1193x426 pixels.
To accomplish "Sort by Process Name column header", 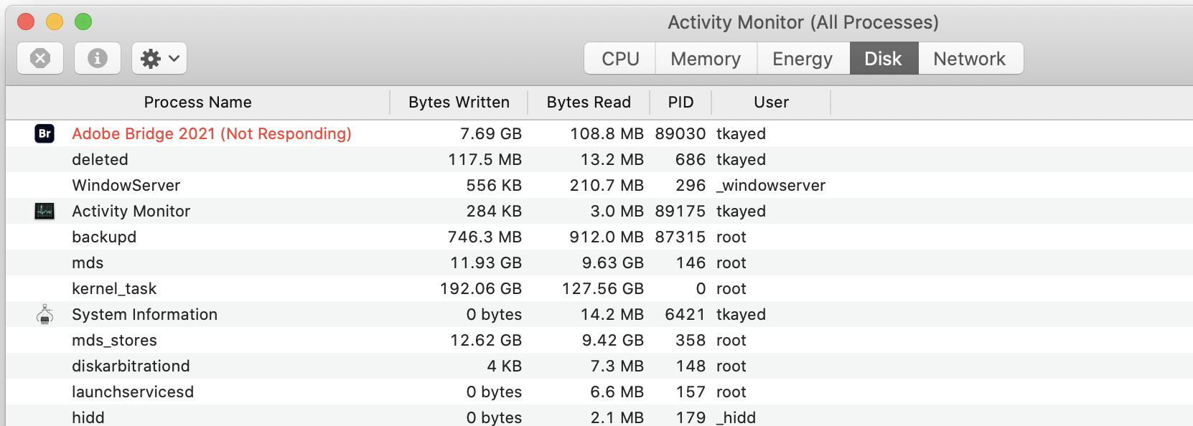I will 197,103.
